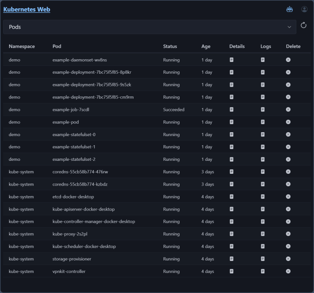This screenshot has height=293, width=314.
Task: Click the Age column header
Action: (x=206, y=46)
